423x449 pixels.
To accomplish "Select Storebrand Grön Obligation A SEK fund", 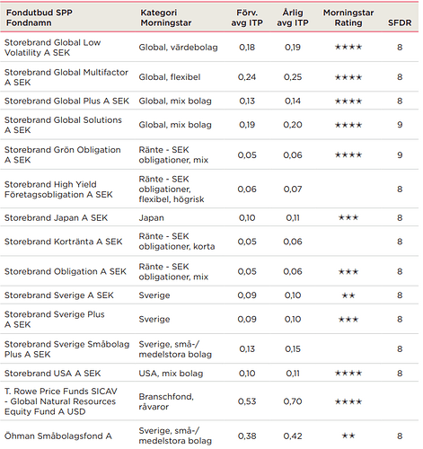I will (x=63, y=154).
